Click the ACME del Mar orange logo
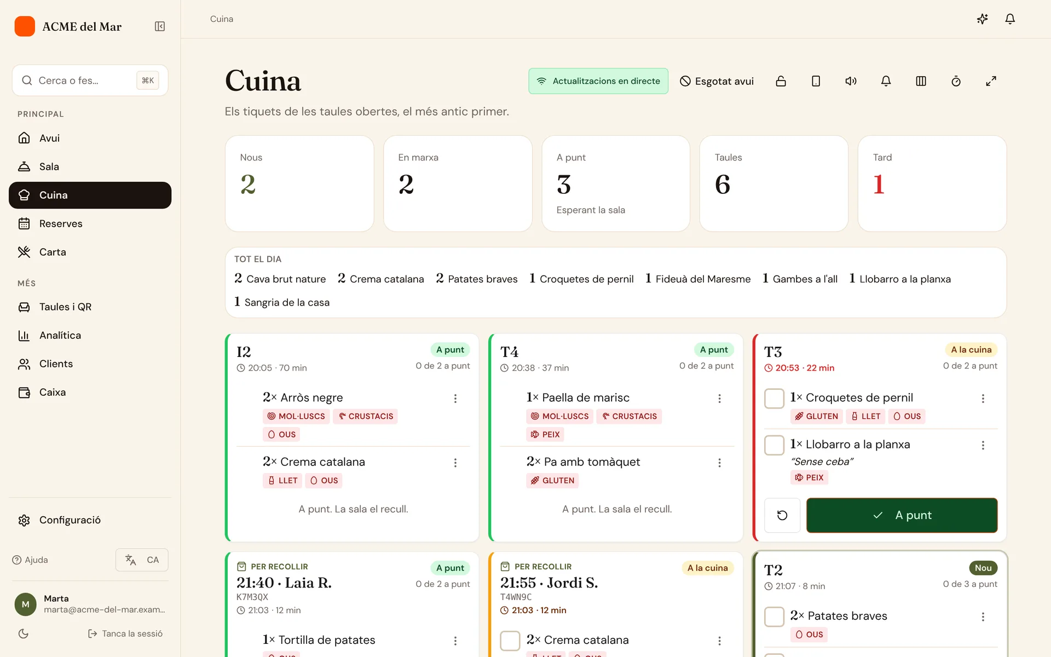This screenshot has height=657, width=1051. click(x=25, y=26)
